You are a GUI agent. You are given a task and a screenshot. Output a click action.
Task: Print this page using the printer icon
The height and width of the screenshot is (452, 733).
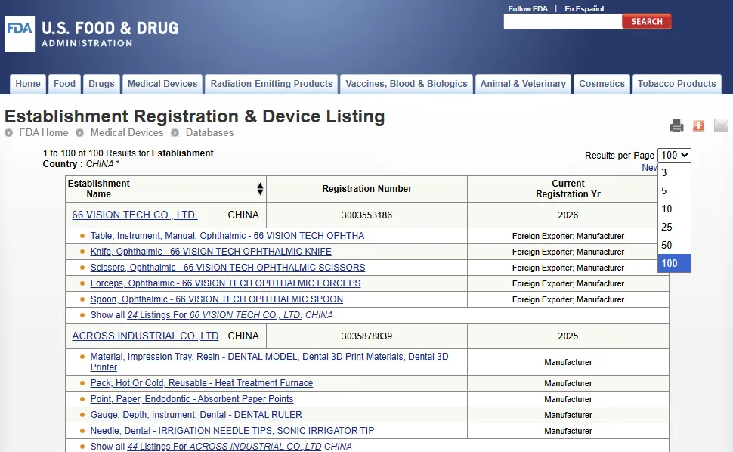point(676,125)
